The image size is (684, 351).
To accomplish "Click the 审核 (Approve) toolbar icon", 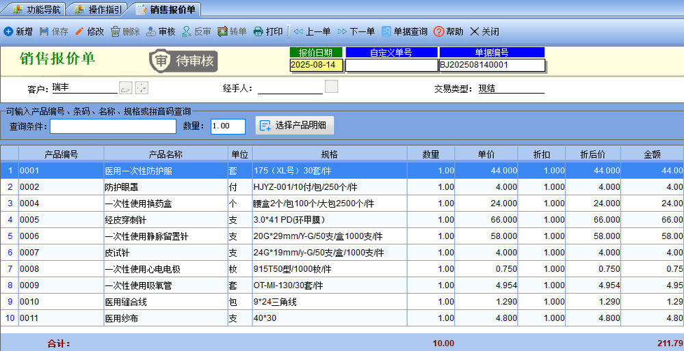I will 151,31.
